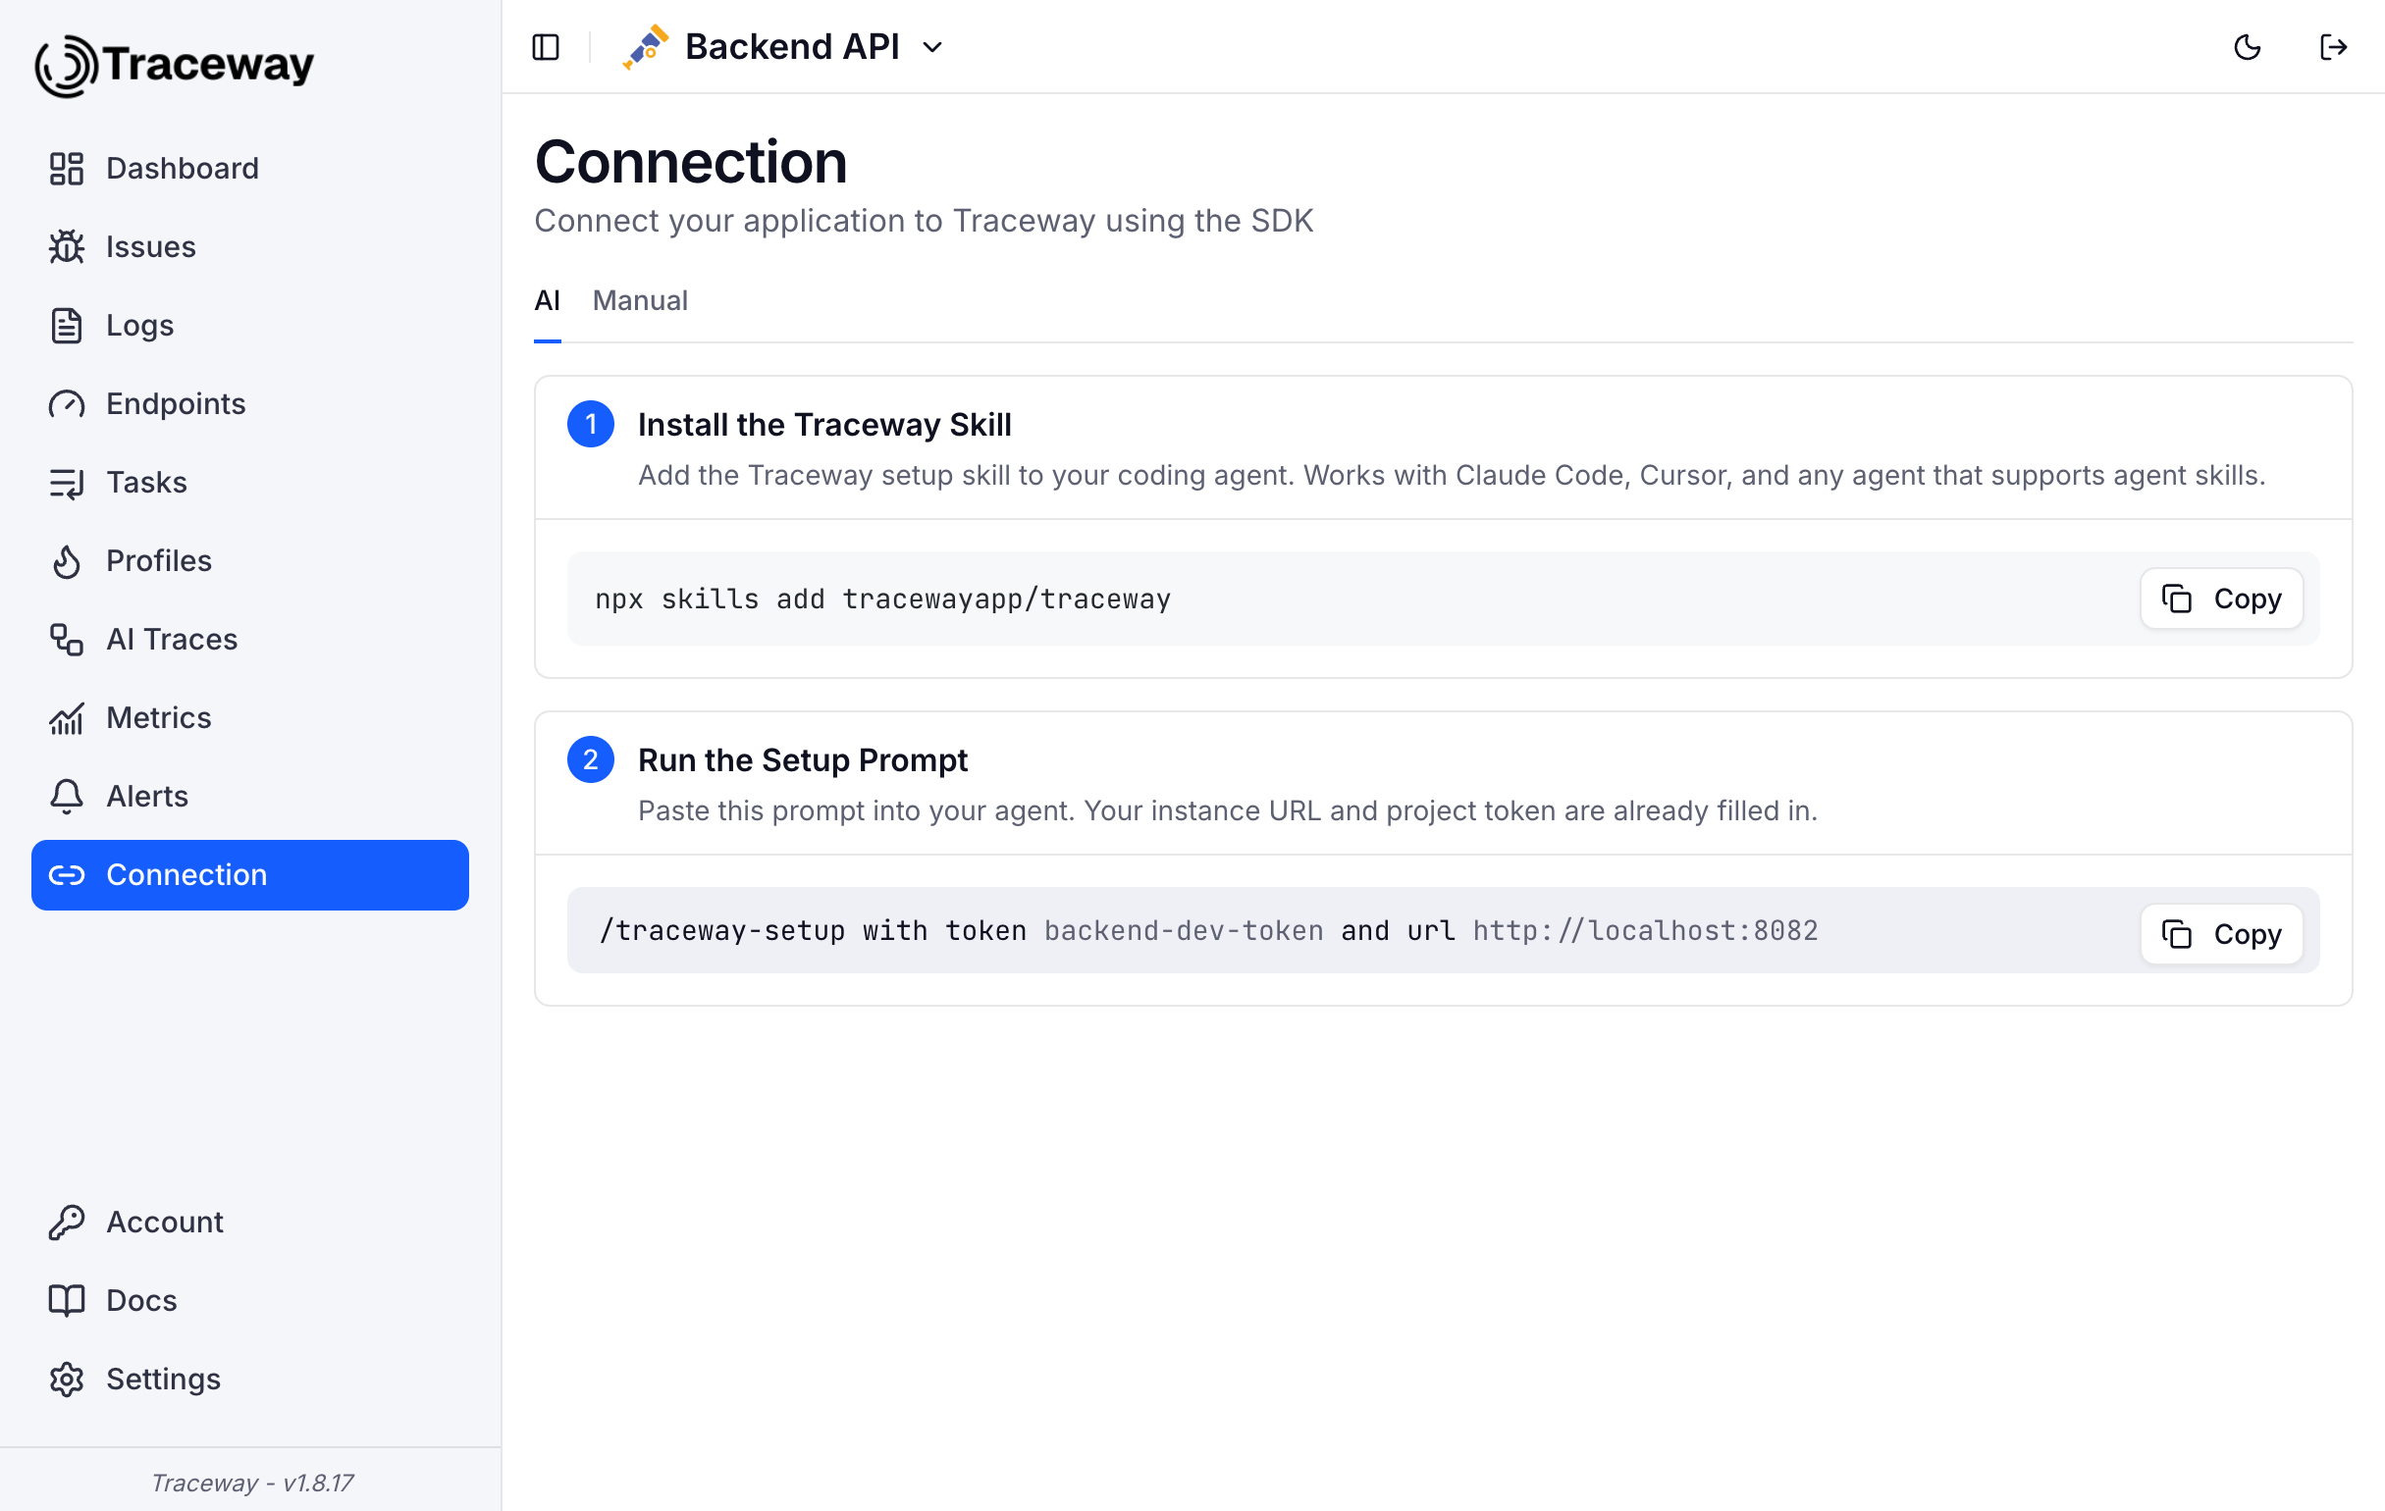The width and height of the screenshot is (2385, 1511).
Task: Click the Connection page title
Action: (x=690, y=161)
